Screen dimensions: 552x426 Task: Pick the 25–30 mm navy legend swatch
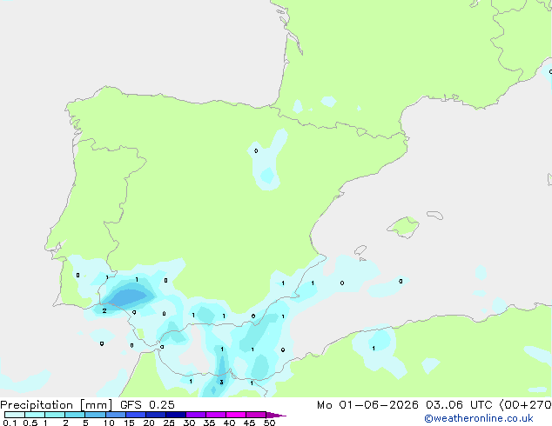pos(175,415)
